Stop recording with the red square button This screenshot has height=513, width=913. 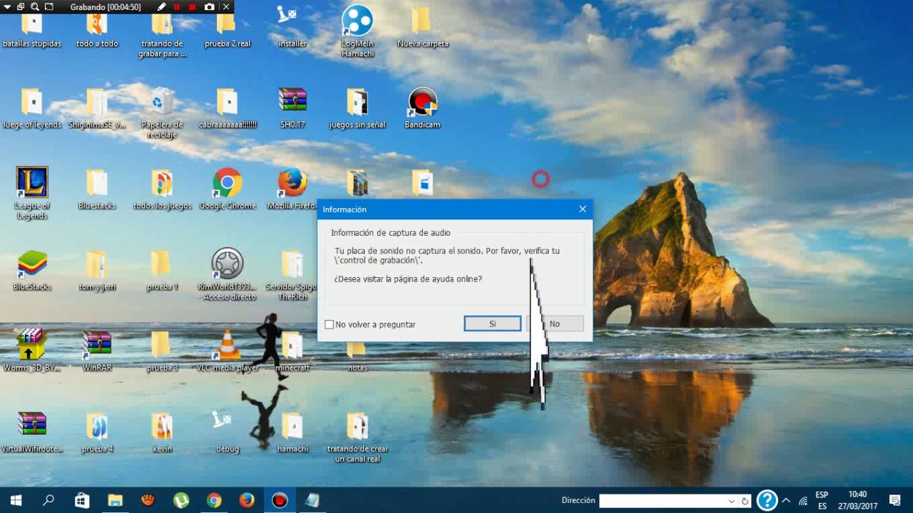pos(193,7)
